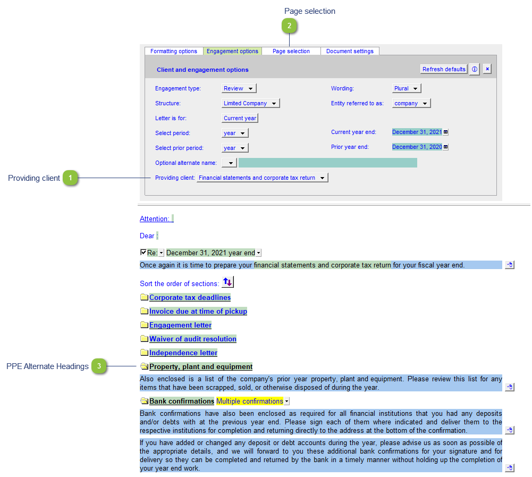The width and height of the screenshot is (532, 477).
Task: Click the sort order of sections icon
Action: click(x=227, y=282)
